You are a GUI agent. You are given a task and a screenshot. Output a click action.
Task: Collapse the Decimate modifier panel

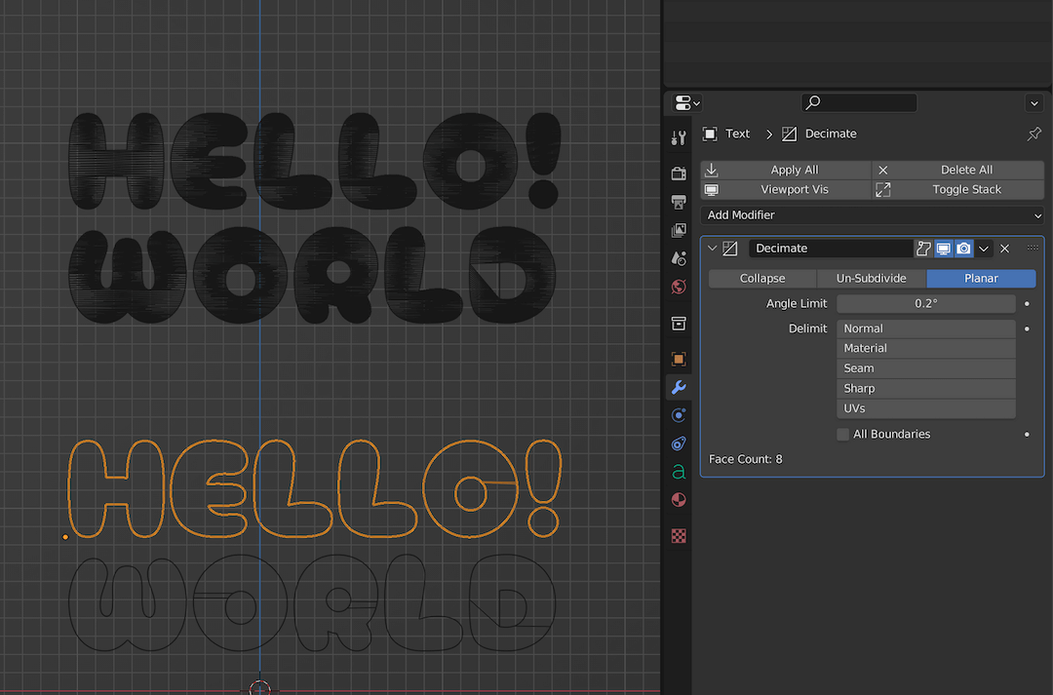(x=712, y=248)
